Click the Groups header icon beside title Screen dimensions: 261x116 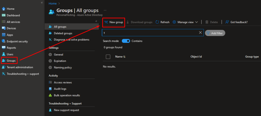51,12
